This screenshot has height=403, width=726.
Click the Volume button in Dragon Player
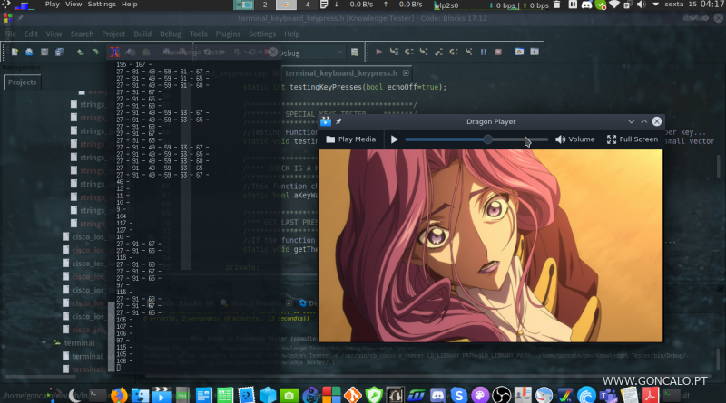coord(575,139)
